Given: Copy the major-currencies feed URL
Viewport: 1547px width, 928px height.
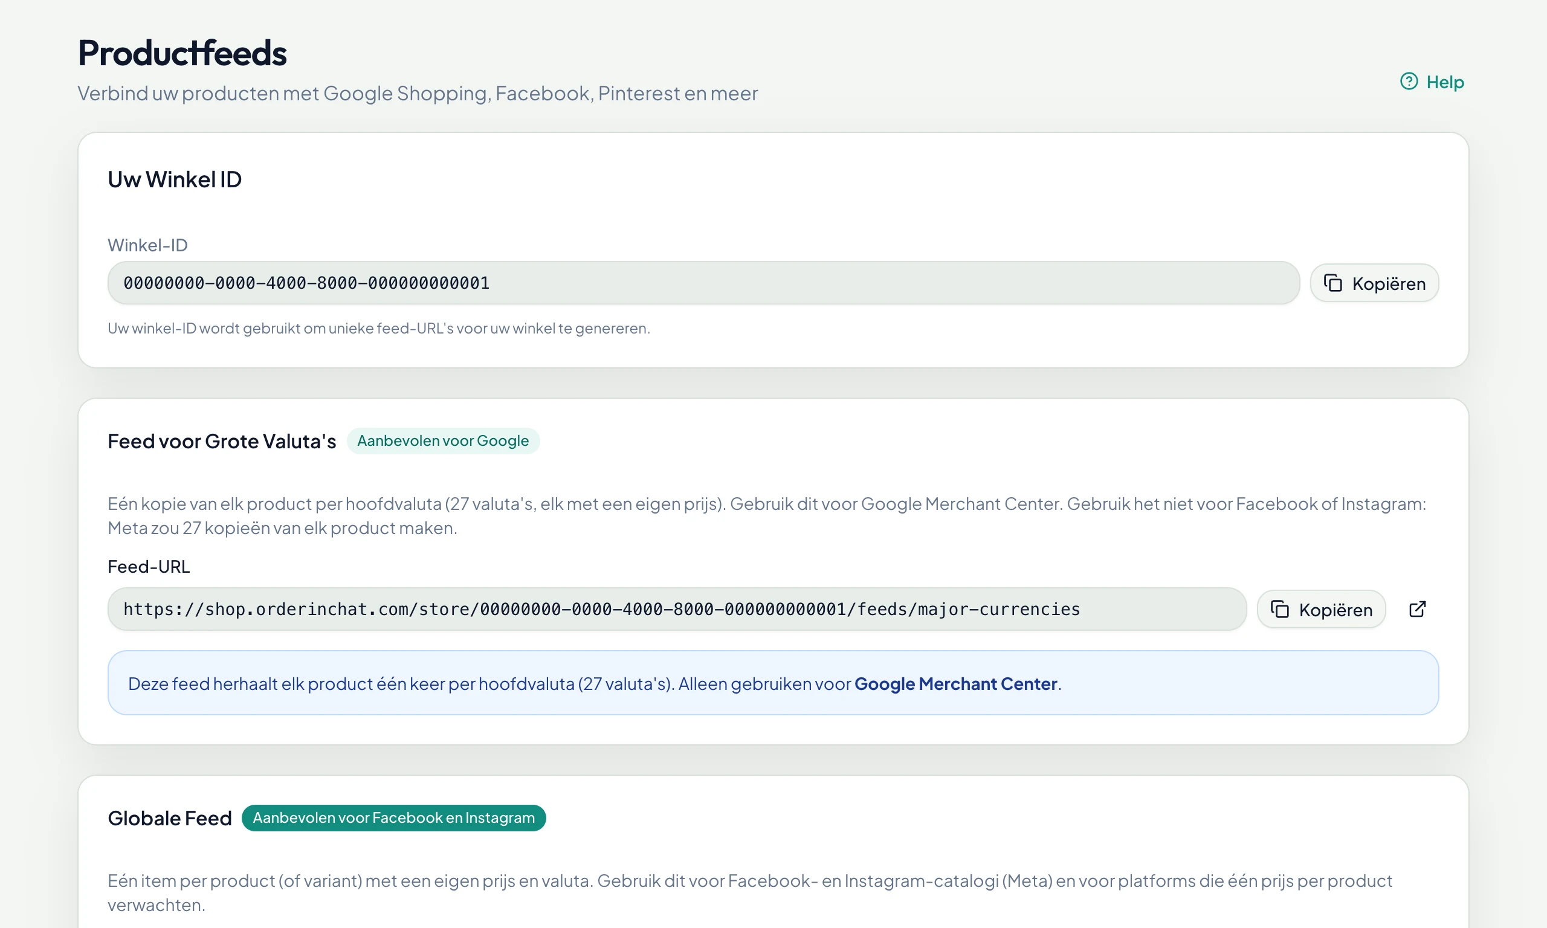Looking at the screenshot, I should (1320, 610).
